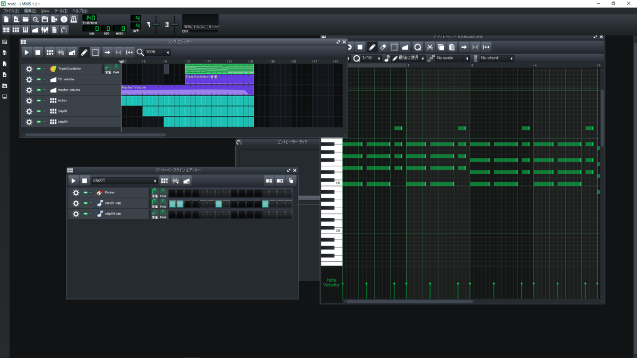Select the draw mode pencil in the Song Editor
637x358 pixels.
(x=84, y=52)
